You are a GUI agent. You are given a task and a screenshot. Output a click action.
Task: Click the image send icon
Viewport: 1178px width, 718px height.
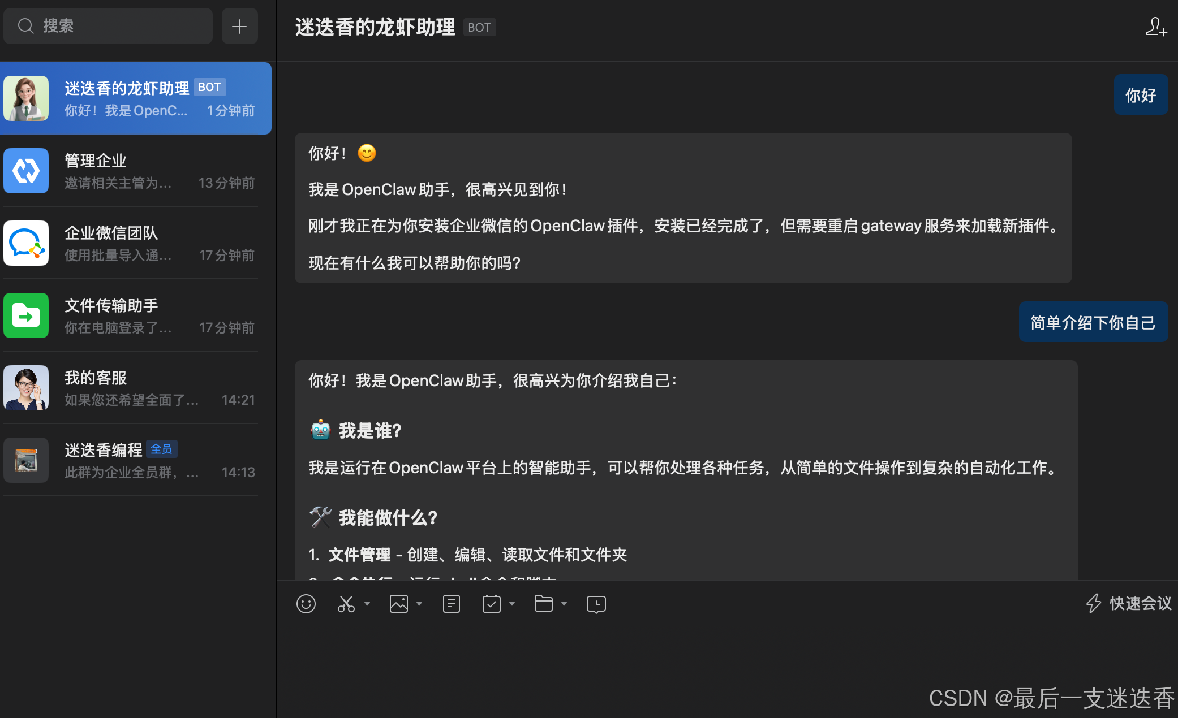[399, 604]
